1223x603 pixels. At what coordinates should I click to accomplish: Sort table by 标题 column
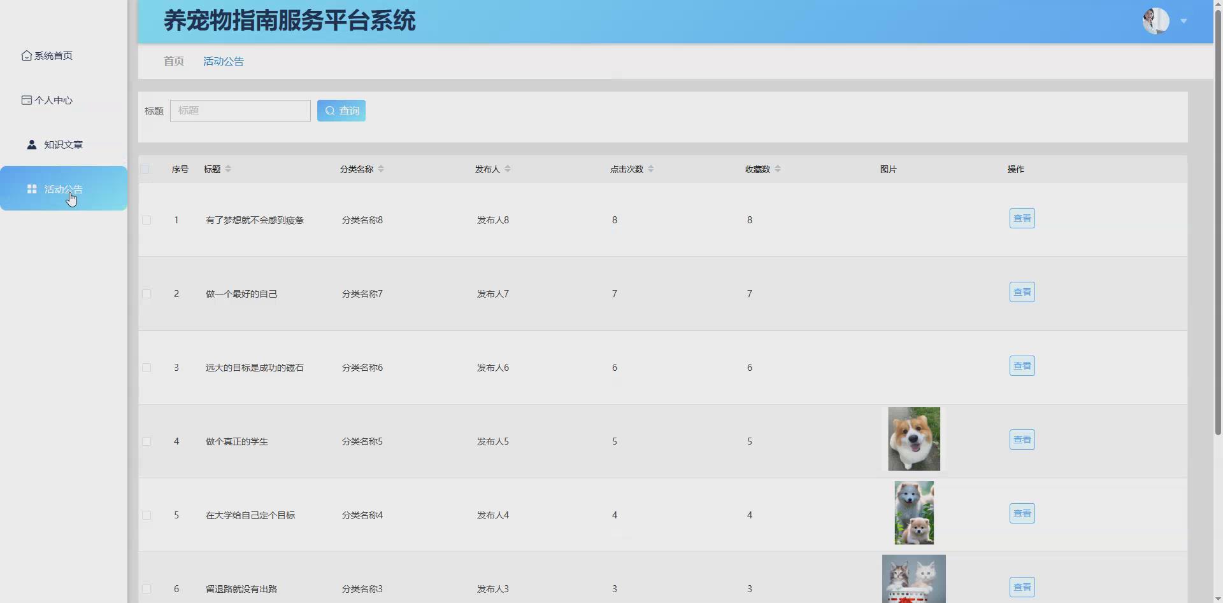point(228,169)
